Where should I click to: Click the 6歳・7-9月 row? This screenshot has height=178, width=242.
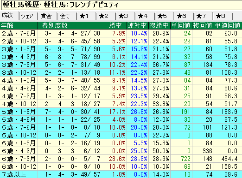point(121,159)
